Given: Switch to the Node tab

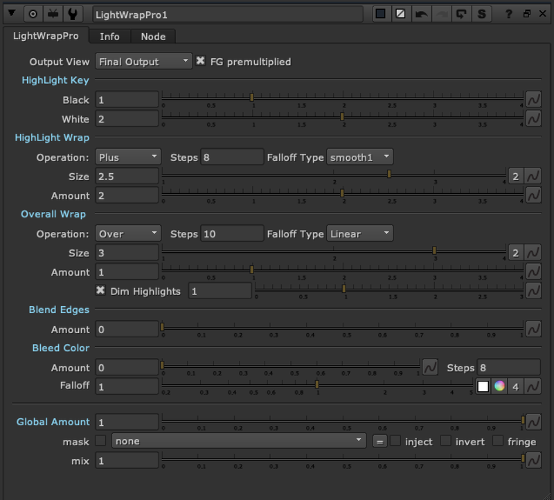Looking at the screenshot, I should tap(153, 37).
